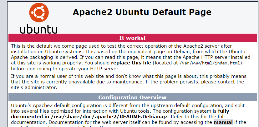Image resolution: width=259 pixels, height=127 pixels.
Task: Click the 'It works!' red banner
Action: pyautogui.click(x=133, y=38)
